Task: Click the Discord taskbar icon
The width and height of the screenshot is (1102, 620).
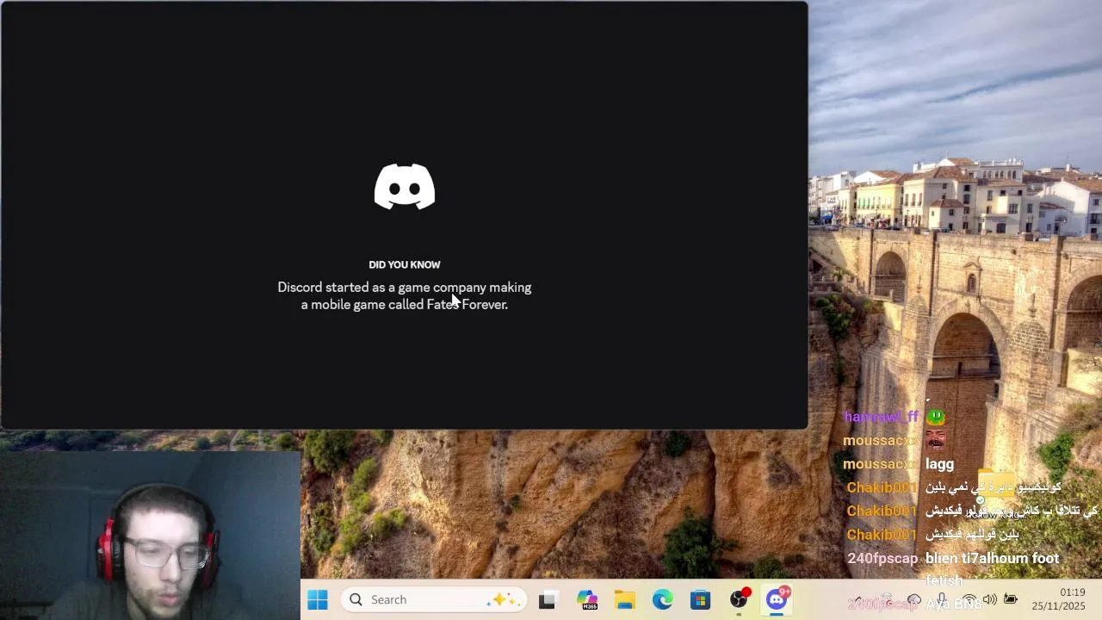Action: tap(777, 599)
